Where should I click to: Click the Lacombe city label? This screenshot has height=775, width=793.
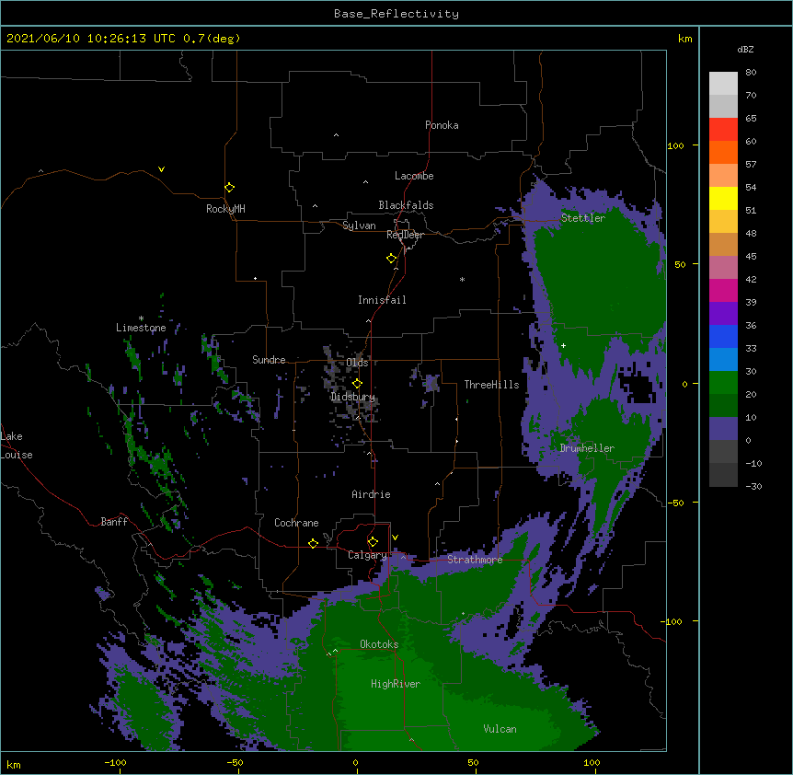[x=414, y=176]
